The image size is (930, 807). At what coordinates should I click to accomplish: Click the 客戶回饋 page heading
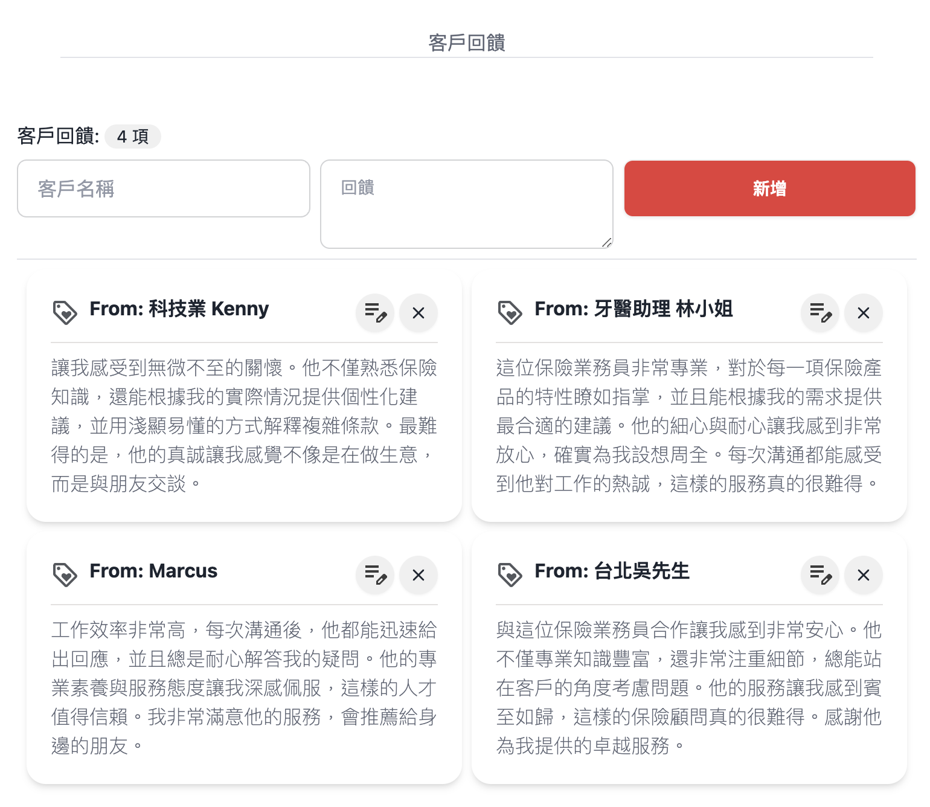466,43
